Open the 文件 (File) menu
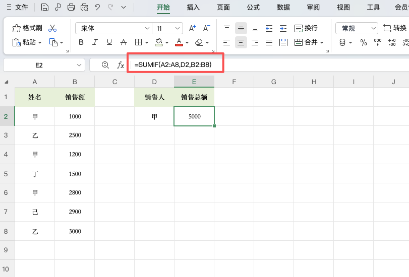This screenshot has width=409, height=277. (17, 7)
